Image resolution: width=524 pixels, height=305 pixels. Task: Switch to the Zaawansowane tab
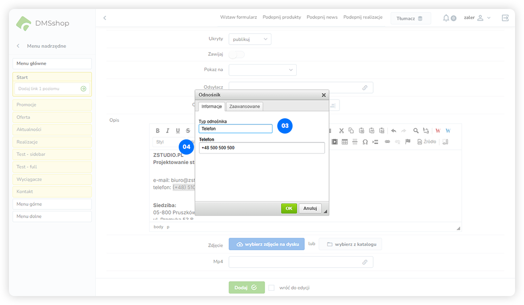(245, 106)
